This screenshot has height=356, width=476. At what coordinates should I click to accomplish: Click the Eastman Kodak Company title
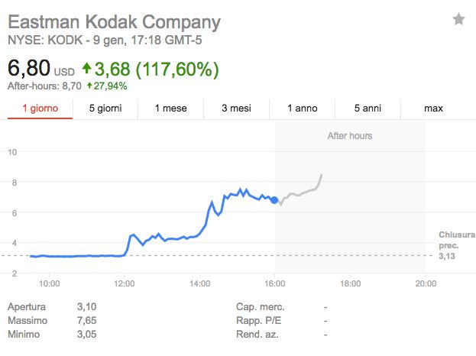pyautogui.click(x=114, y=21)
